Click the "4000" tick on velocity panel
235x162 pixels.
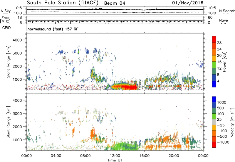click(17, 100)
